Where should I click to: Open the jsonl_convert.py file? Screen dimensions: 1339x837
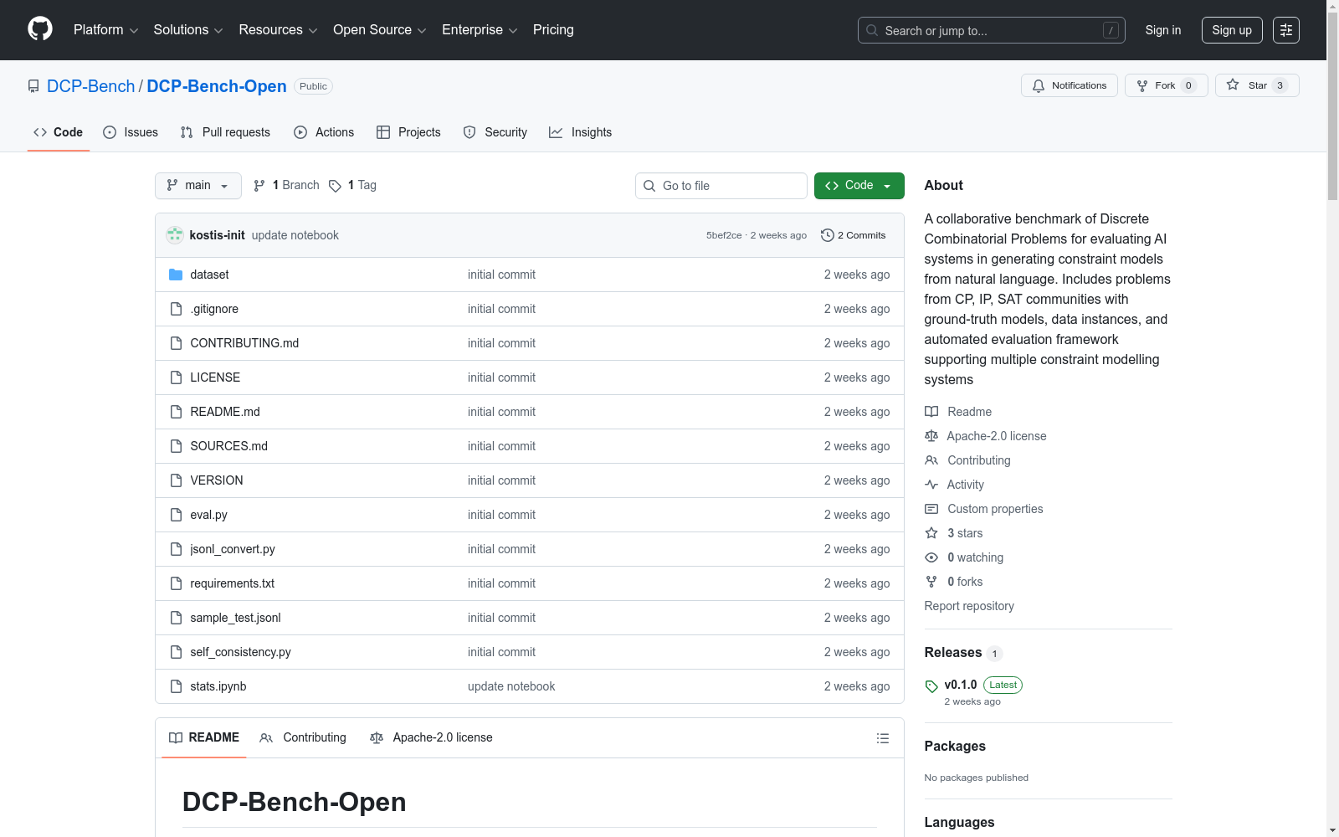233,549
